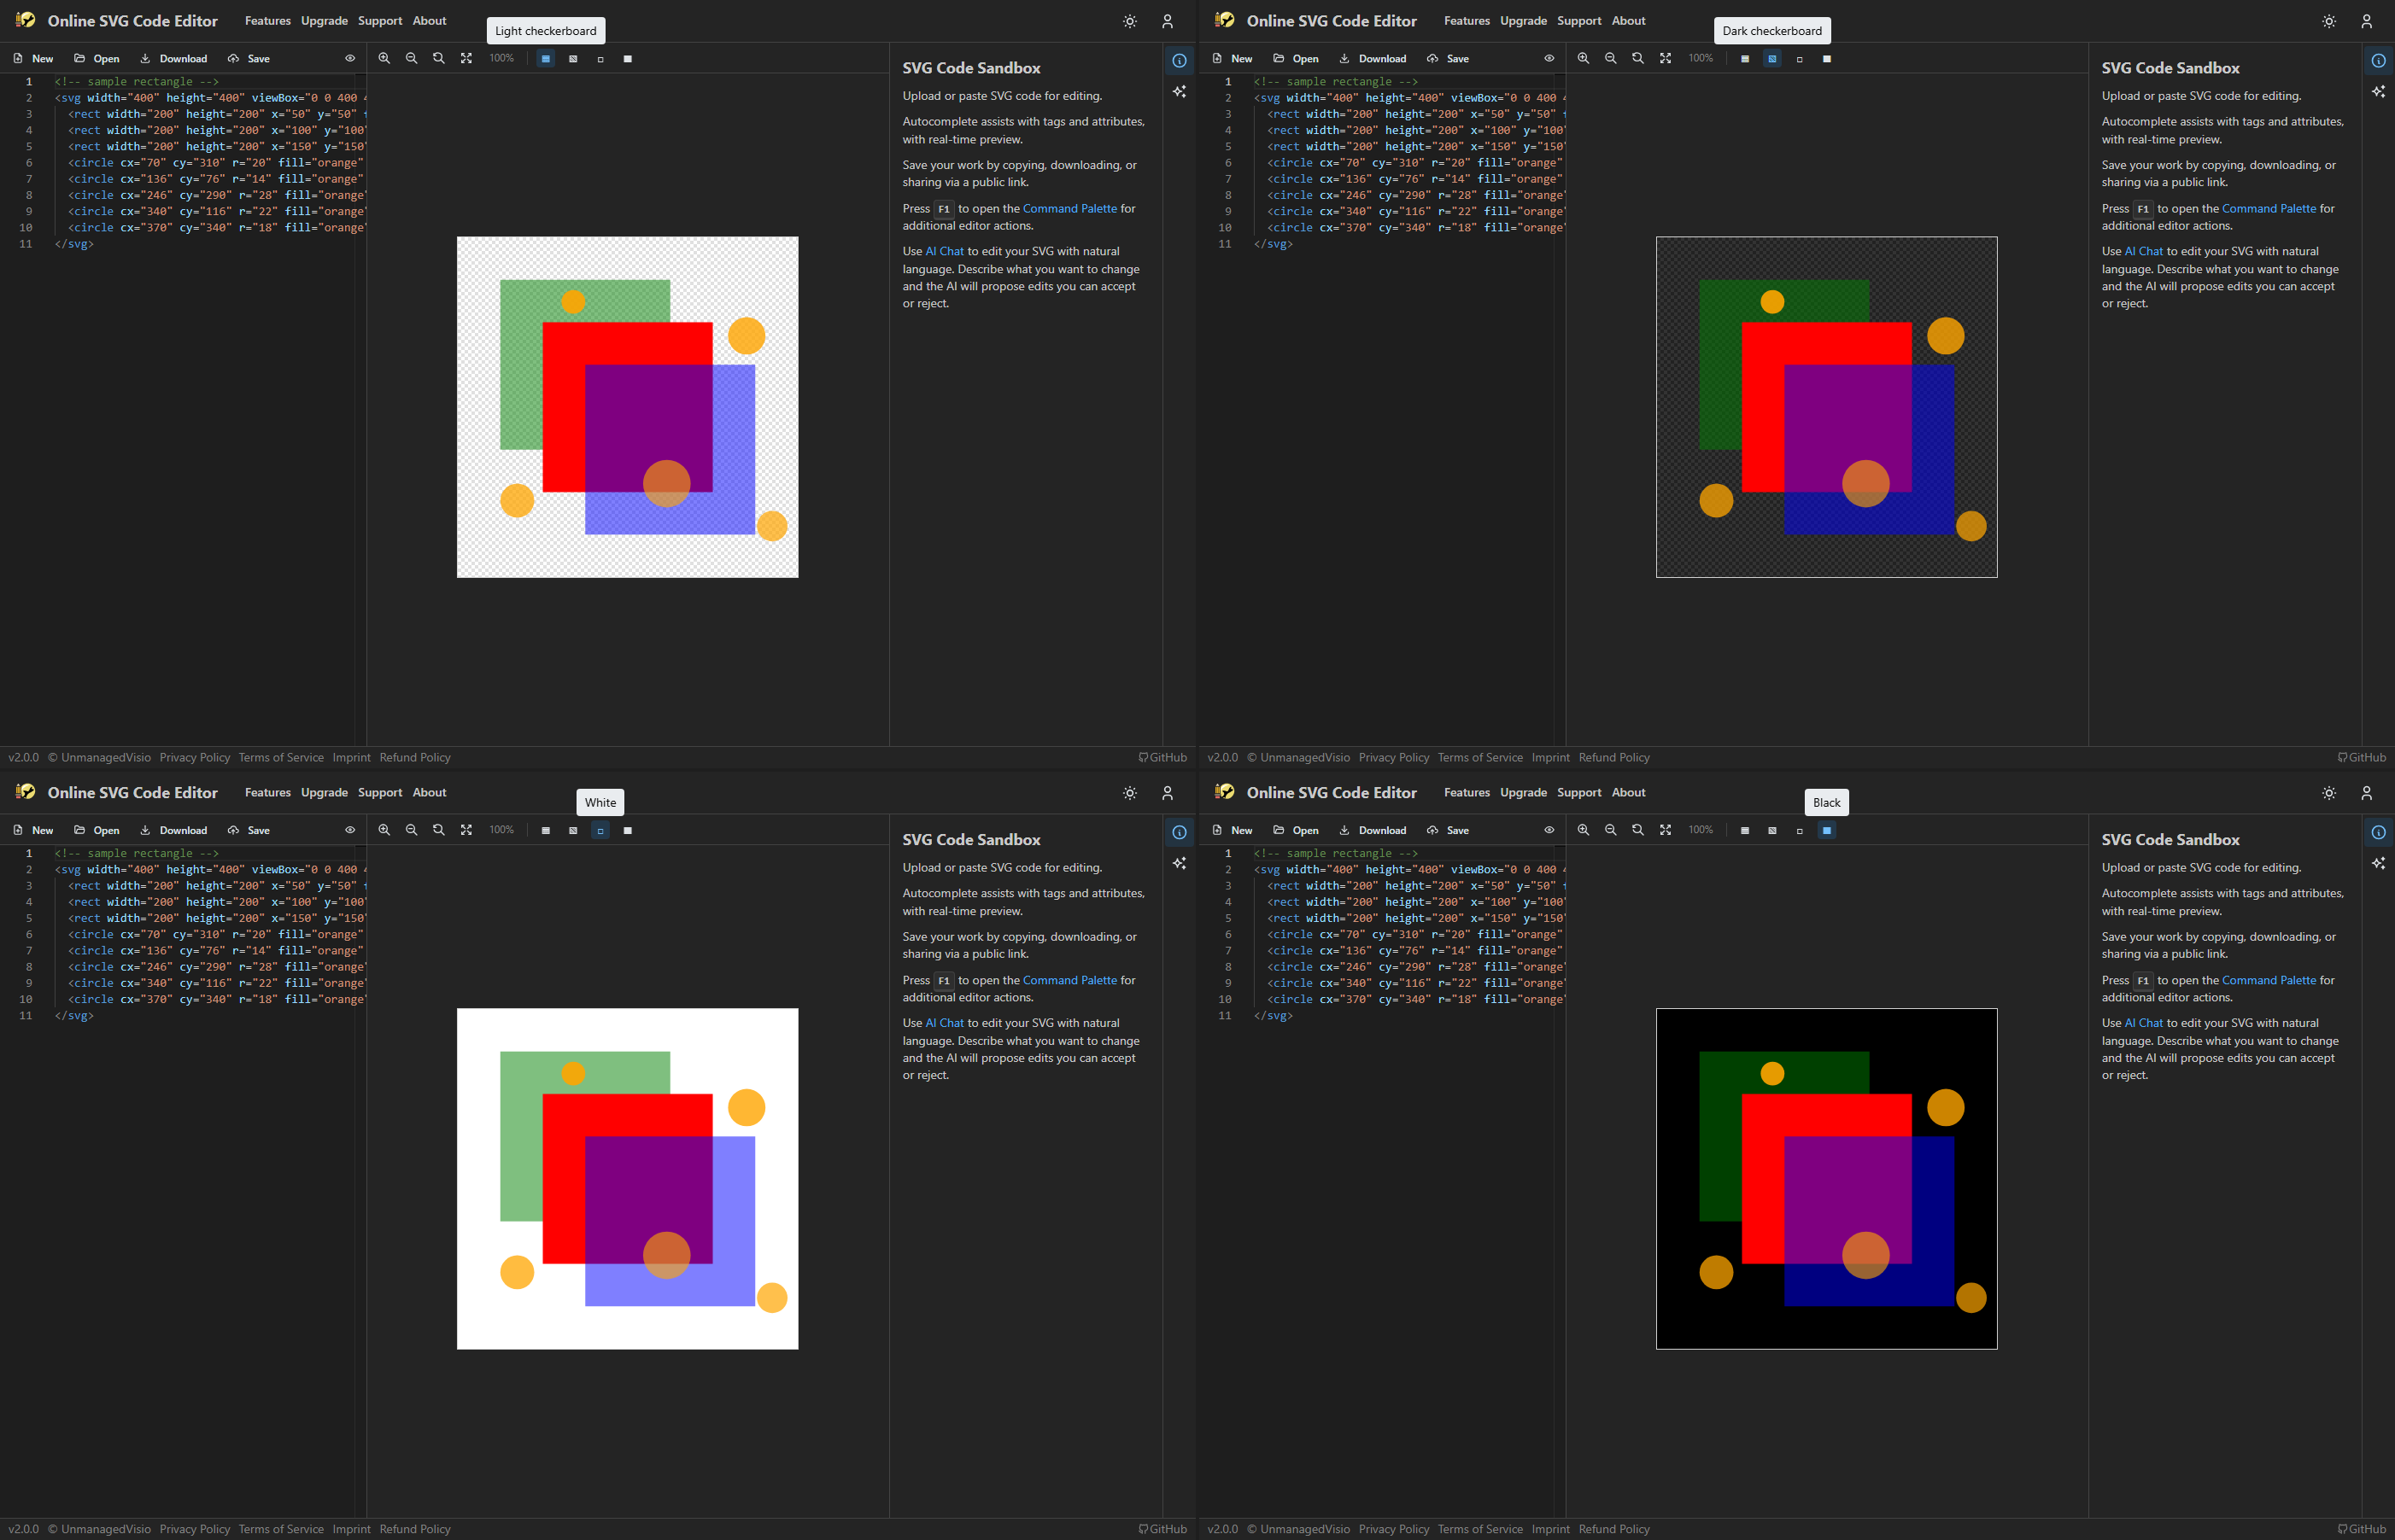Toggle the light/dark theme switch
The image size is (2395, 1540).
click(1129, 21)
